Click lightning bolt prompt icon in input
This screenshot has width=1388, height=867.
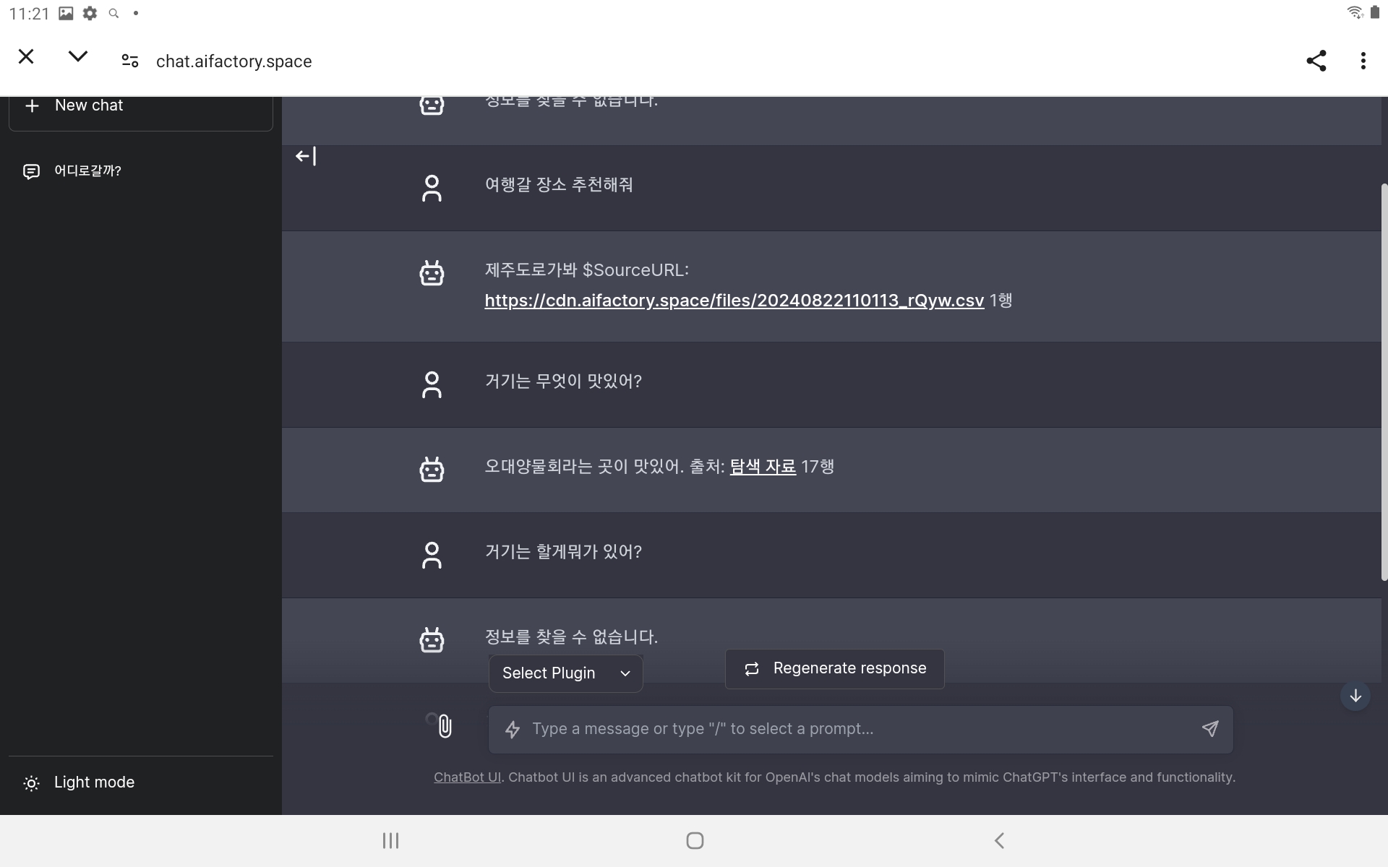(x=513, y=729)
